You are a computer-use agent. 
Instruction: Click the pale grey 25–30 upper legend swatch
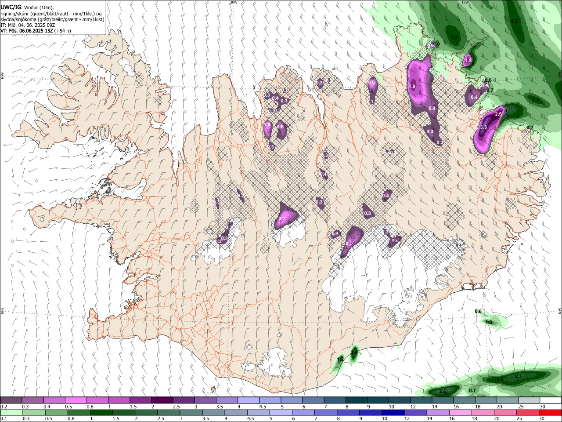tap(528, 400)
